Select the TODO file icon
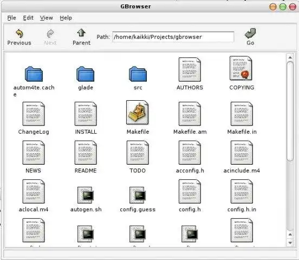299x260 pixels. pos(138,153)
